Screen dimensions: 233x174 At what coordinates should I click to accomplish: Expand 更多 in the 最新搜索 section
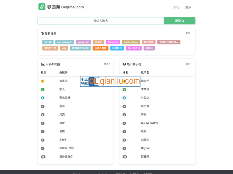(188, 33)
